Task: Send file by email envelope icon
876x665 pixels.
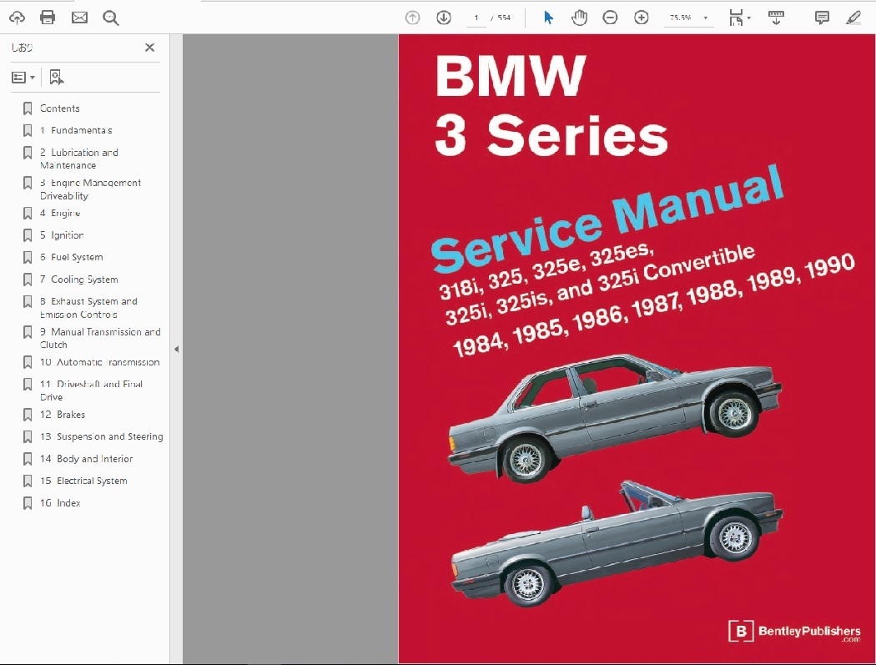Action: (79, 18)
